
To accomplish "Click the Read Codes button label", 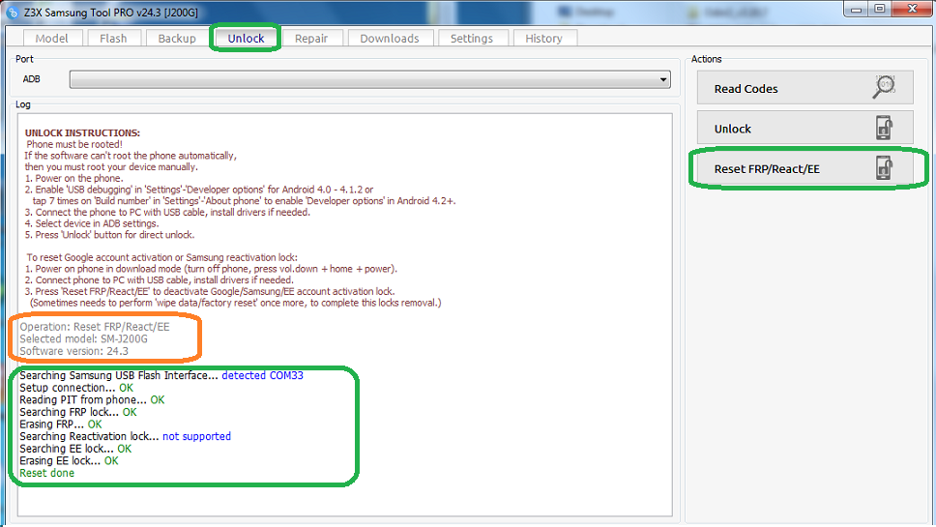I will [x=746, y=89].
